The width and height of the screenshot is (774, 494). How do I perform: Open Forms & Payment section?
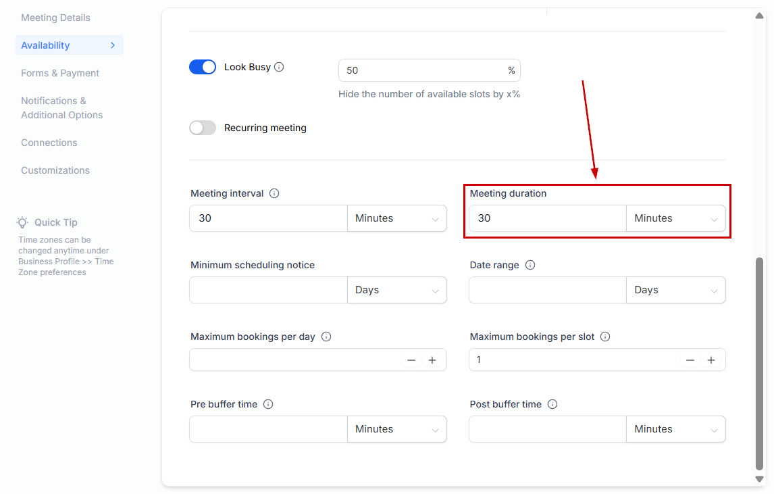pos(60,73)
